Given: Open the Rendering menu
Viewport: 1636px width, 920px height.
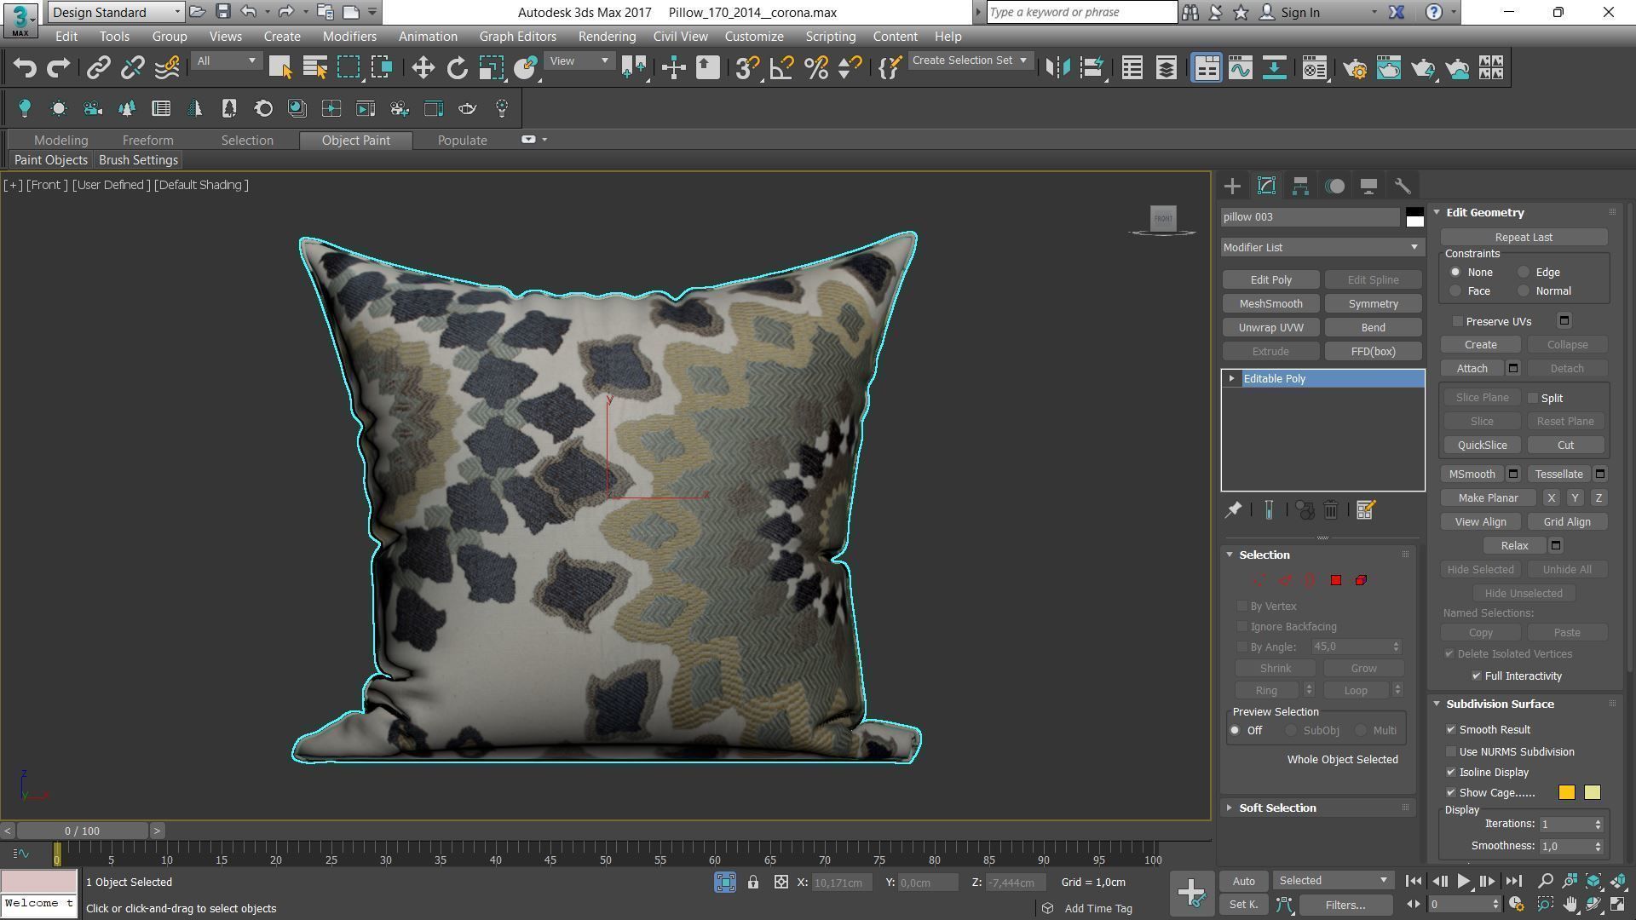Looking at the screenshot, I should point(607,37).
